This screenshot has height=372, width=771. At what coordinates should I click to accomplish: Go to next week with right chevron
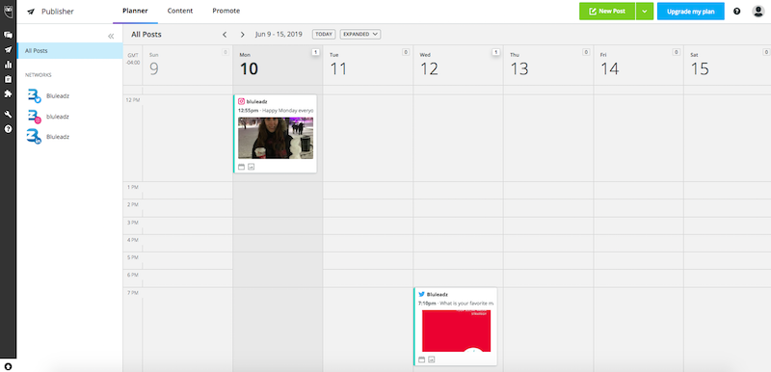(x=243, y=35)
